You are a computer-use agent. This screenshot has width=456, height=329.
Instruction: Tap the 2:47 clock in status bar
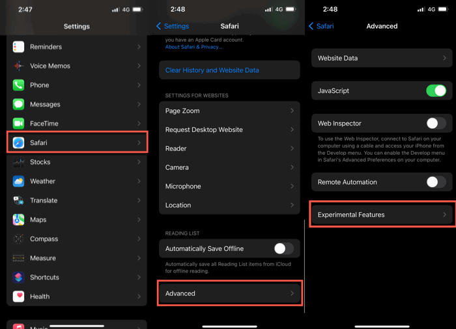pyautogui.click(x=25, y=10)
